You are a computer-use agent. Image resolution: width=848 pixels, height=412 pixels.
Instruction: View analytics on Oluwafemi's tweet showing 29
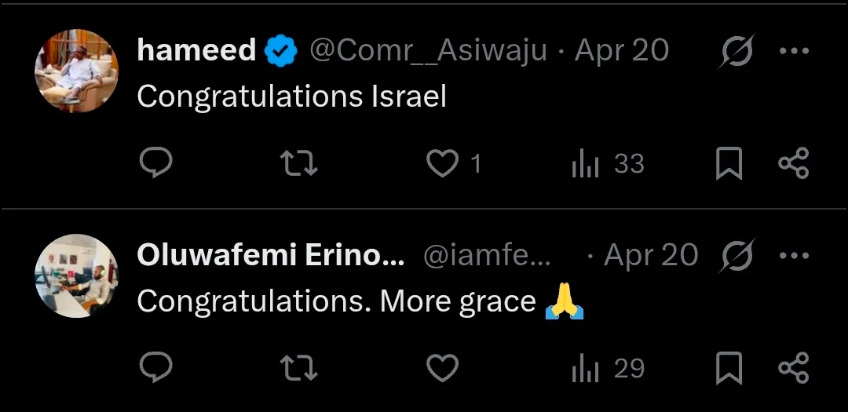586,368
